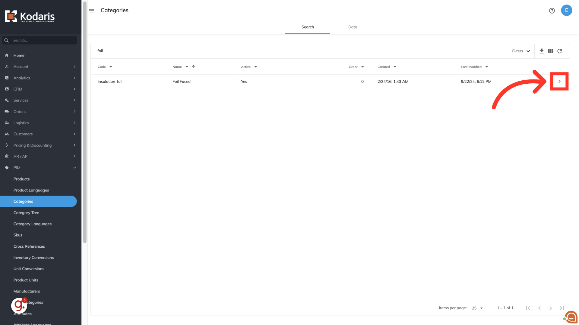Open the column chooser icon
This screenshot has width=579, height=325.
[550, 51]
